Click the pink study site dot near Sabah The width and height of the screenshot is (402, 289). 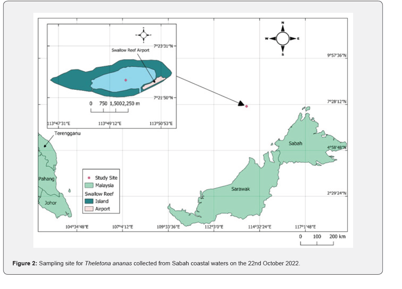point(246,106)
